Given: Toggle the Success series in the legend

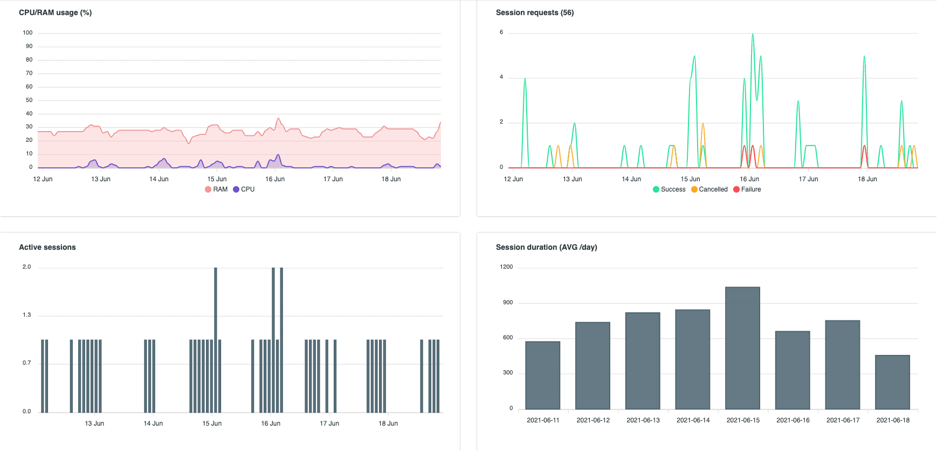Looking at the screenshot, I should (x=669, y=189).
